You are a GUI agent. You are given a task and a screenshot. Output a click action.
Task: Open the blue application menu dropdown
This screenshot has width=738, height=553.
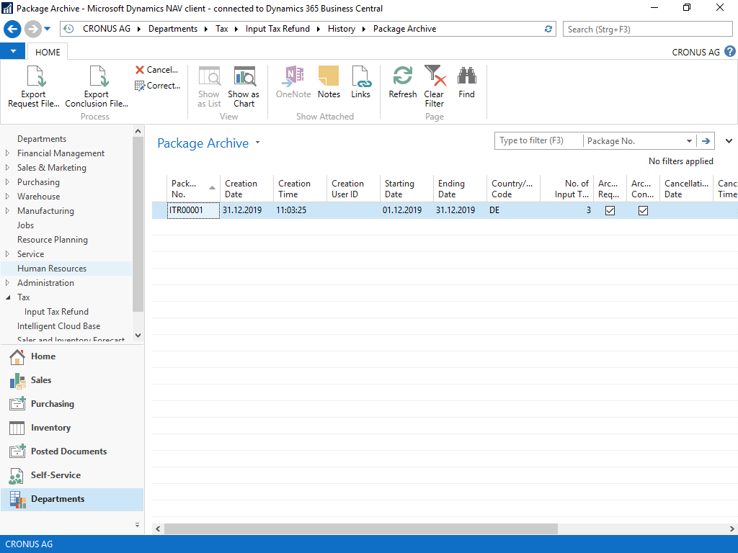pyautogui.click(x=13, y=51)
